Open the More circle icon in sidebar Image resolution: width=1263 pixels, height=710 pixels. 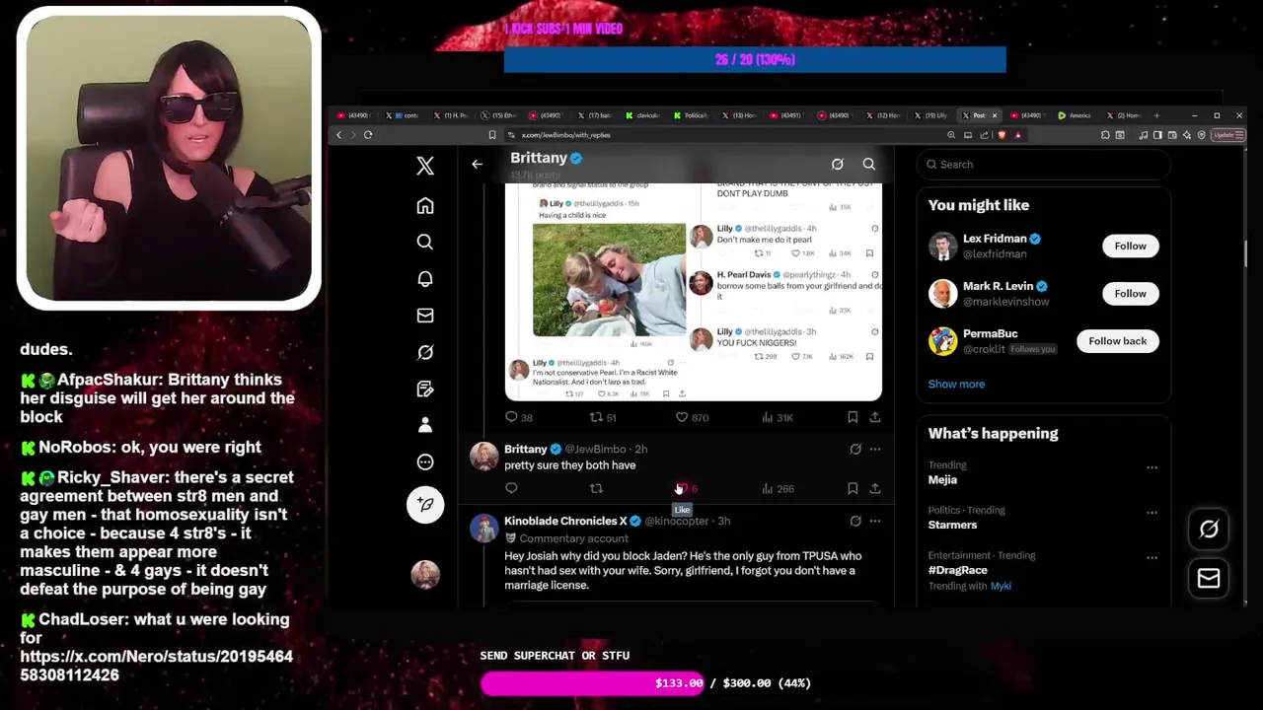(x=425, y=461)
